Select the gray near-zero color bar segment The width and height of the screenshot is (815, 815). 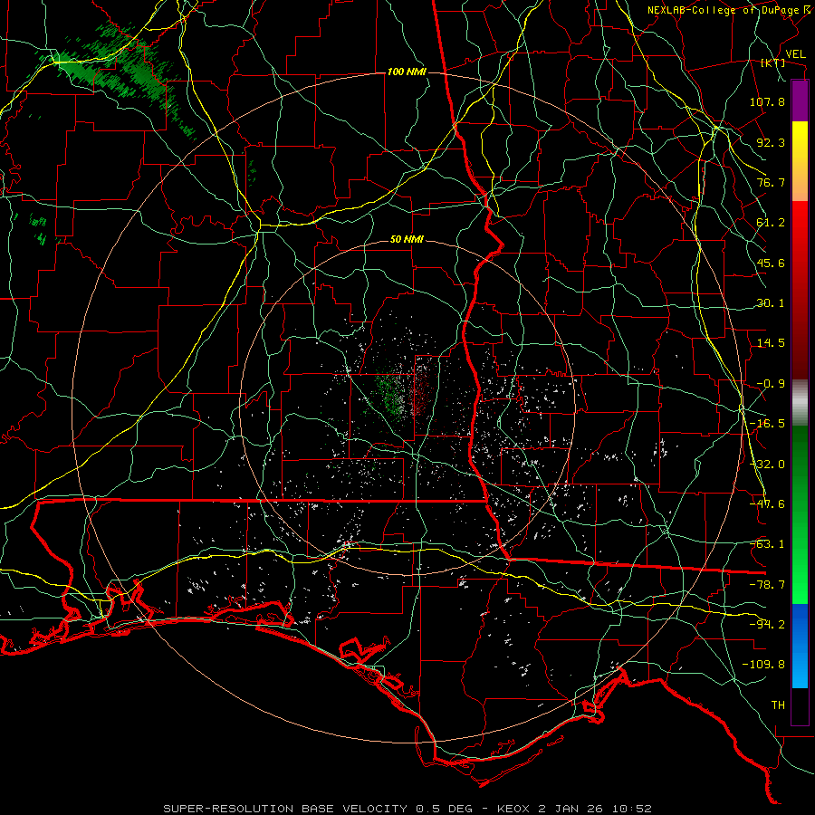click(x=800, y=403)
